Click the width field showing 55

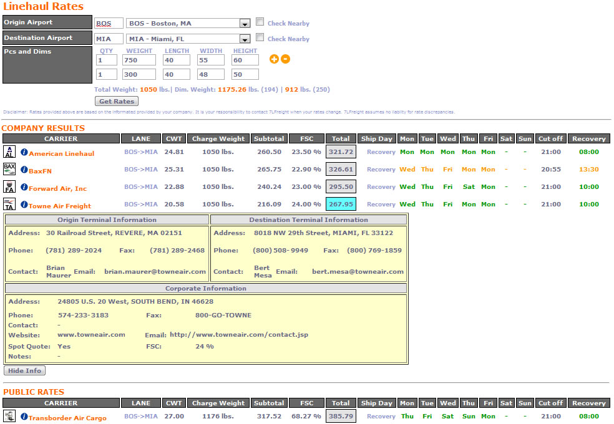click(x=211, y=60)
